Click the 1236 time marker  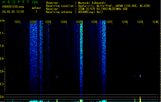pyautogui.click(x=94, y=22)
